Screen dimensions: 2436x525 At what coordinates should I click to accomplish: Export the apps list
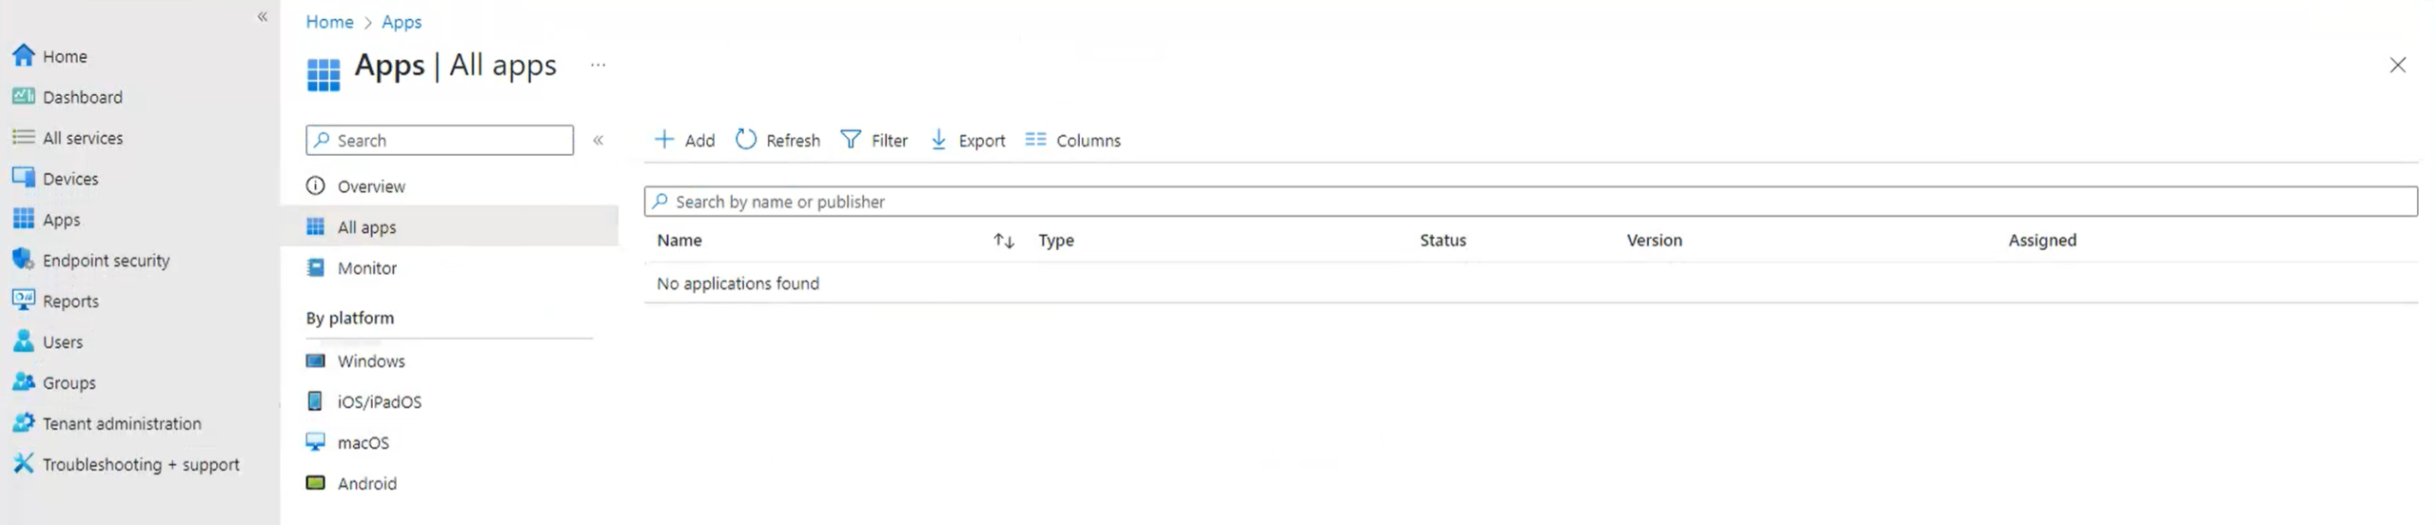pos(967,140)
